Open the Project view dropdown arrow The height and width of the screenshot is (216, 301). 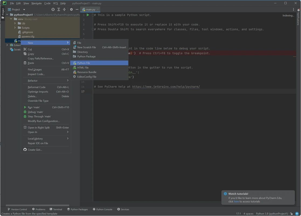click(24, 9)
